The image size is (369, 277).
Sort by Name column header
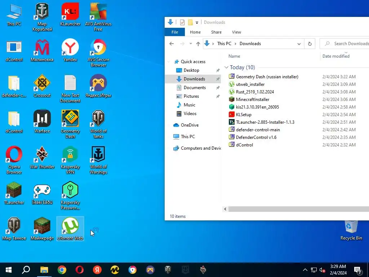234,56
